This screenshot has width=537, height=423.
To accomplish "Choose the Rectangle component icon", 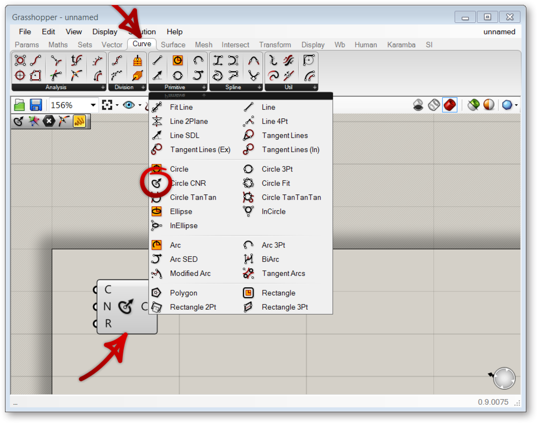I will tap(248, 293).
